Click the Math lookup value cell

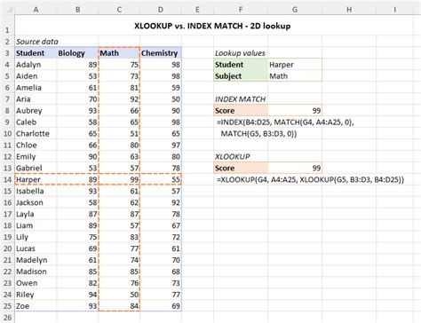click(295, 76)
